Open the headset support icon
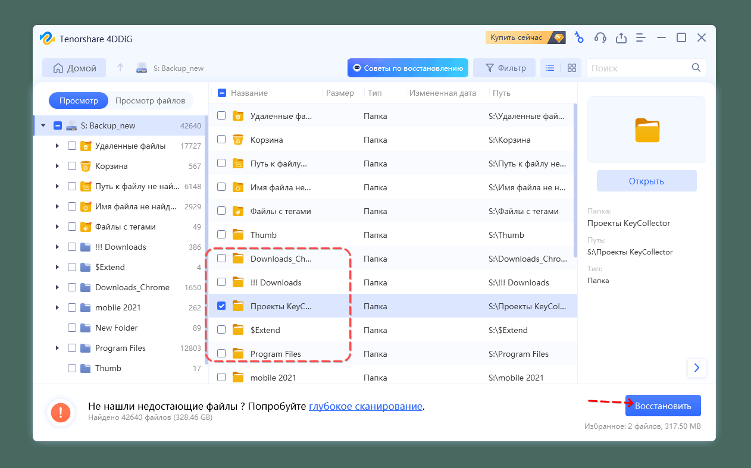The width and height of the screenshot is (751, 468). coord(600,37)
